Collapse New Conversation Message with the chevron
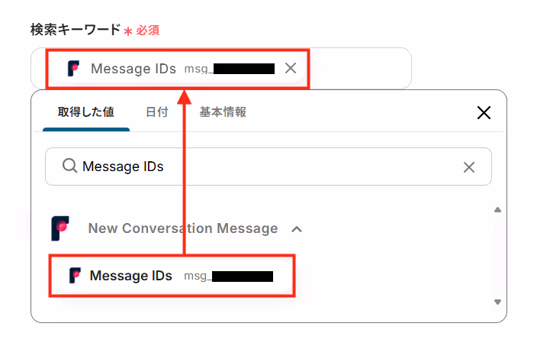 click(x=297, y=229)
